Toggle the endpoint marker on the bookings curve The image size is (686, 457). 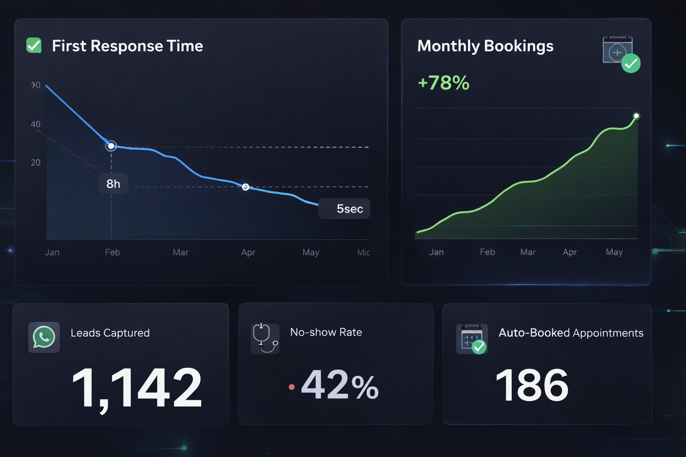tap(636, 116)
